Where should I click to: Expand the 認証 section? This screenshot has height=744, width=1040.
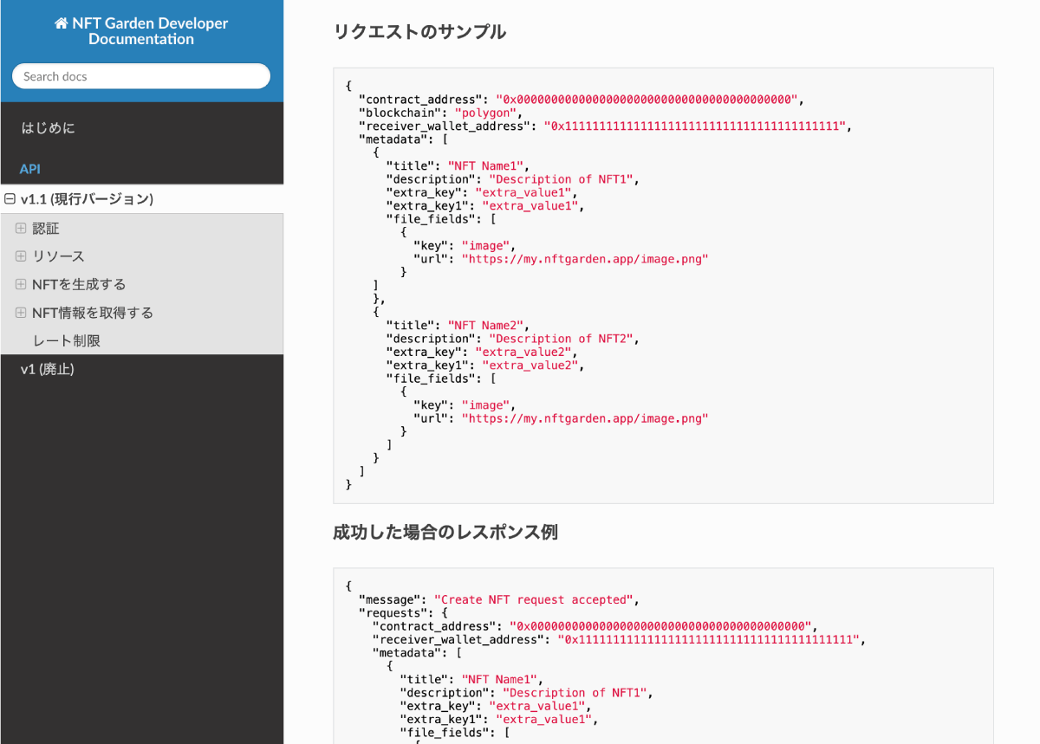21,229
